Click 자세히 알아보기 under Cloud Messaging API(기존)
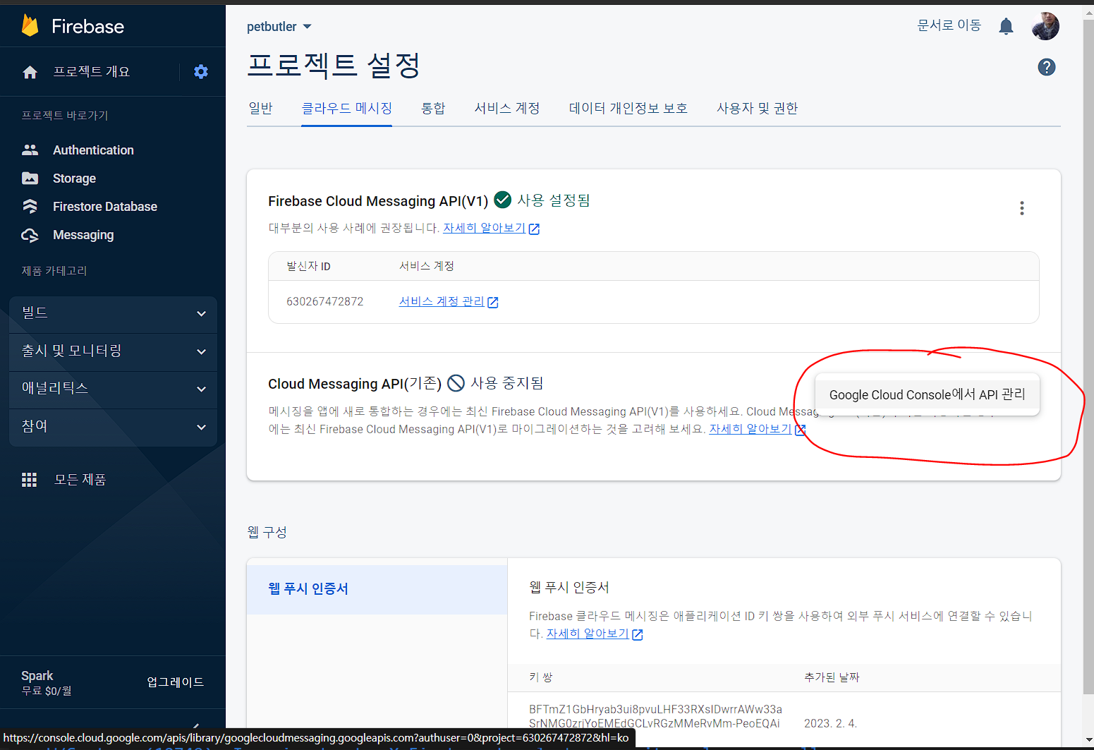 (x=750, y=429)
